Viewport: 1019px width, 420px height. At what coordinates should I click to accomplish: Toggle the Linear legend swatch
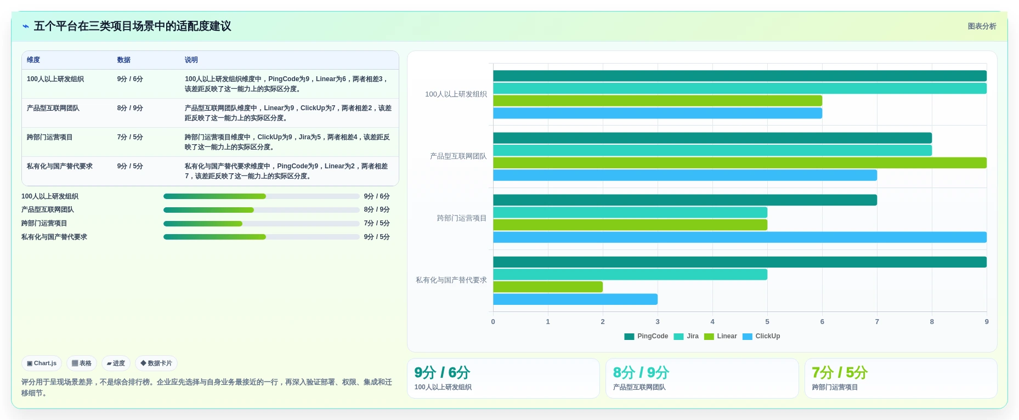(x=709, y=337)
